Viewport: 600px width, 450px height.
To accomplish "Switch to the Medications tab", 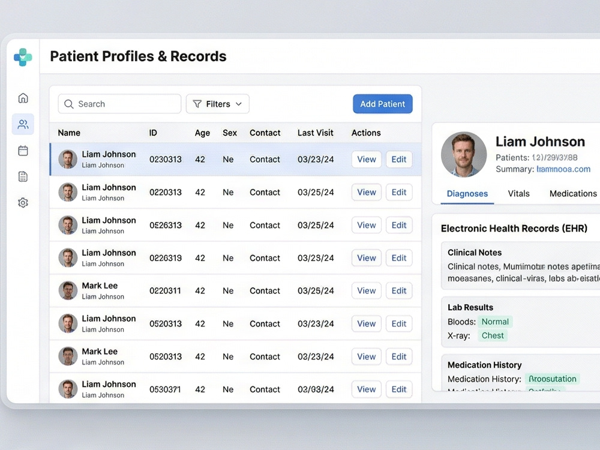I will [573, 194].
